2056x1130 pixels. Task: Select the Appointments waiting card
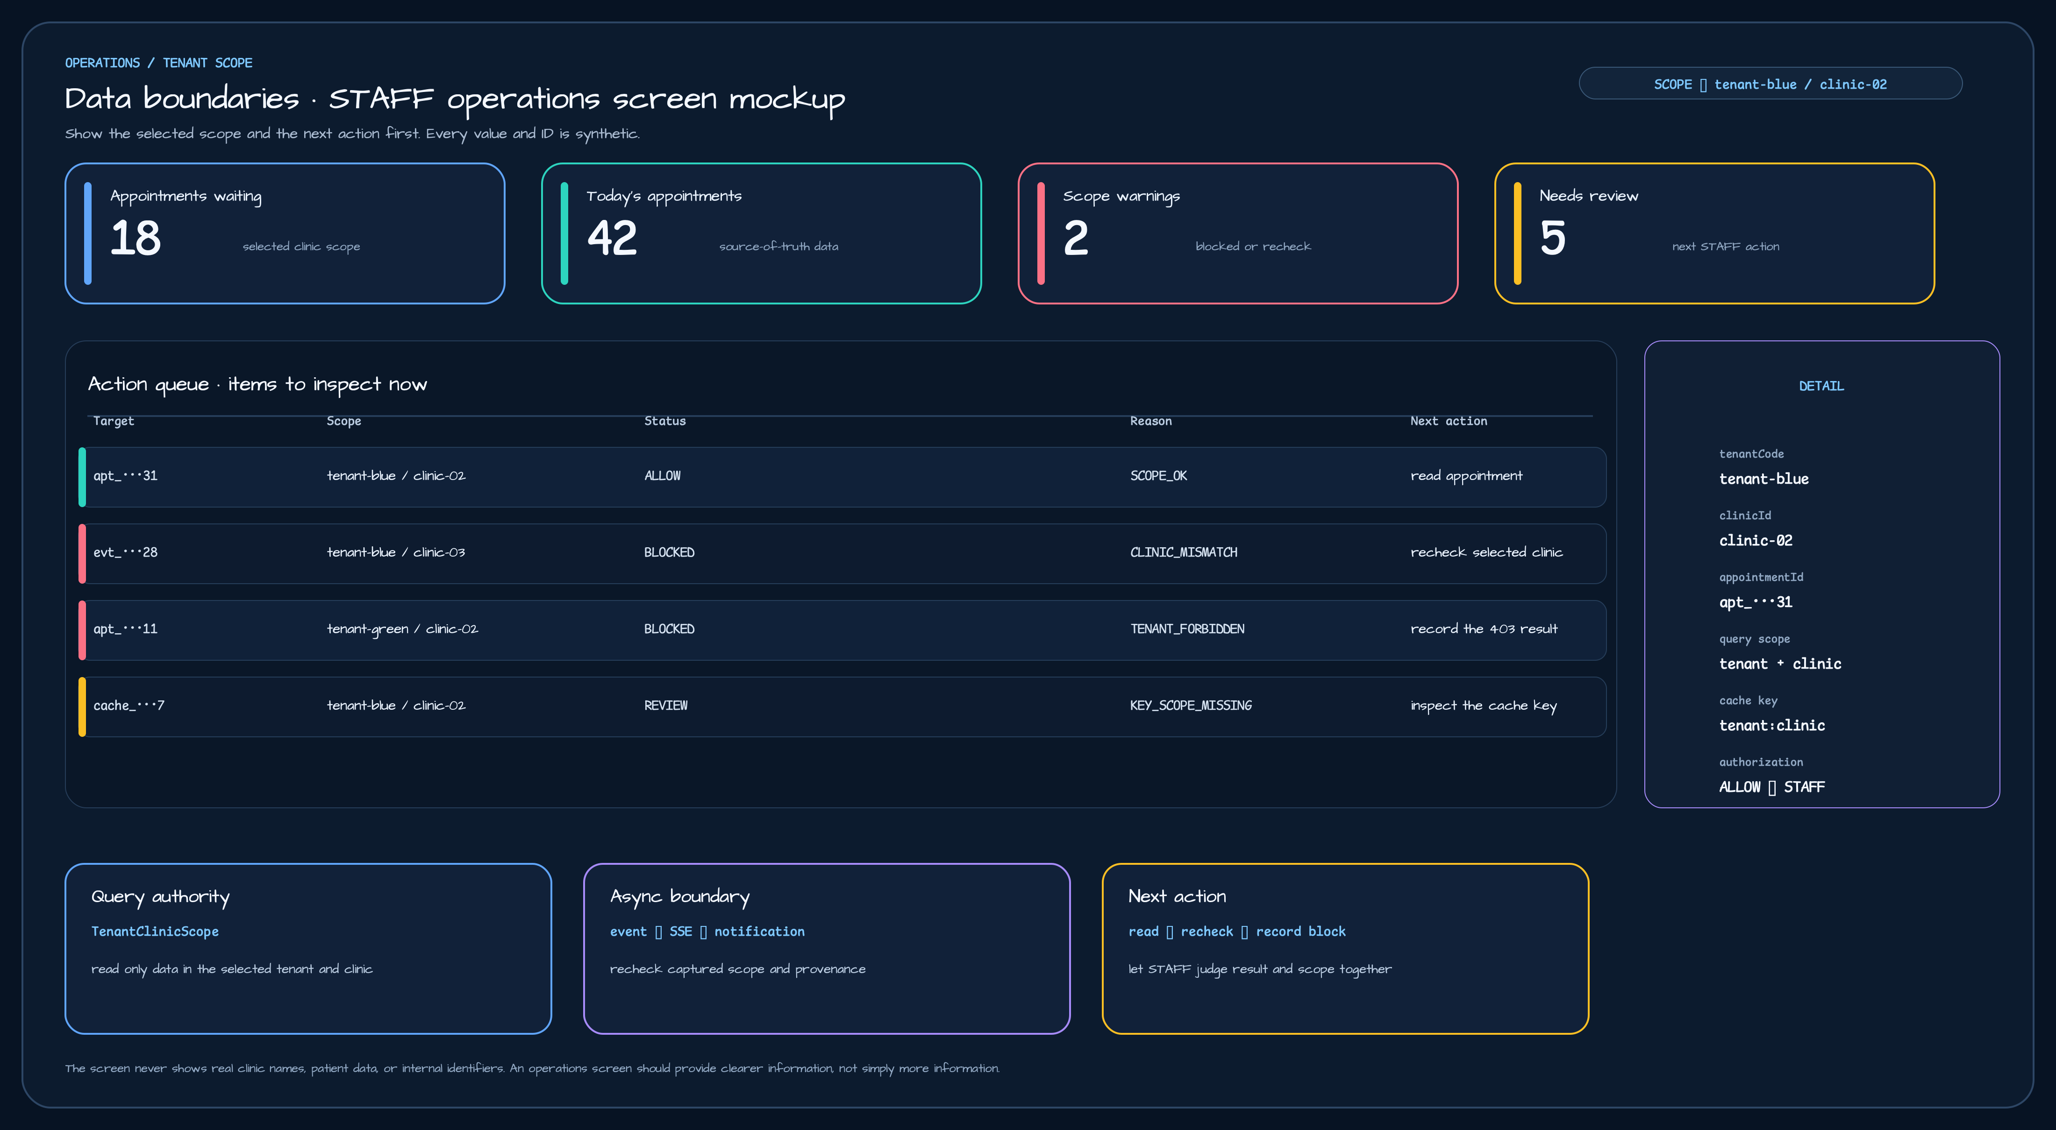285,233
